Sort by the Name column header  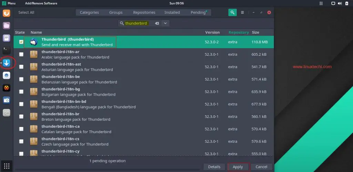coord(36,32)
